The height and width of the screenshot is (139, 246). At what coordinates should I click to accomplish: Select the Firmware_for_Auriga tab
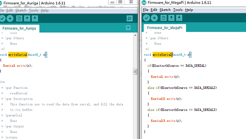tap(19, 29)
